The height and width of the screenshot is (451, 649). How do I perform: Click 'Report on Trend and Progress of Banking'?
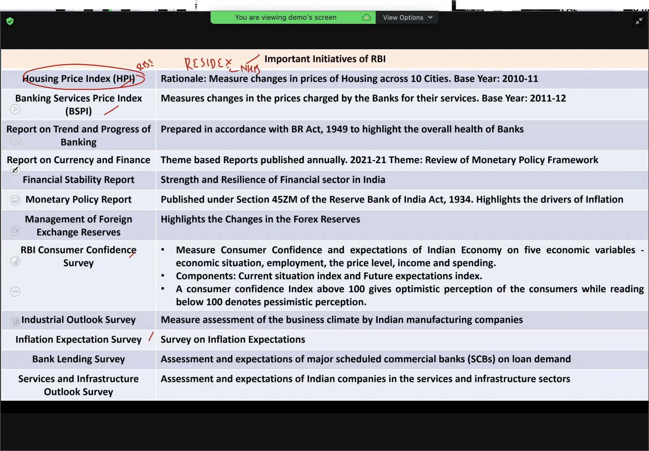tap(78, 135)
